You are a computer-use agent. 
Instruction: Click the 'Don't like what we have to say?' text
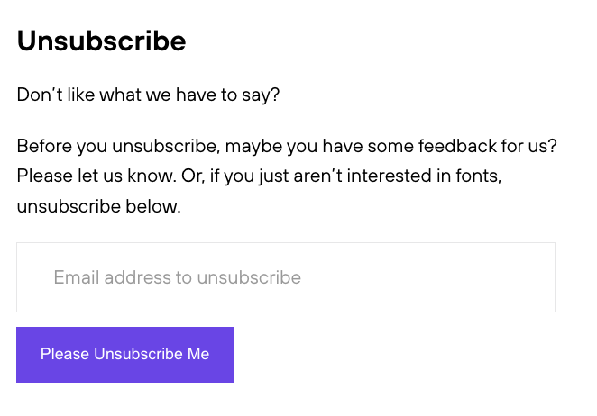point(148,95)
